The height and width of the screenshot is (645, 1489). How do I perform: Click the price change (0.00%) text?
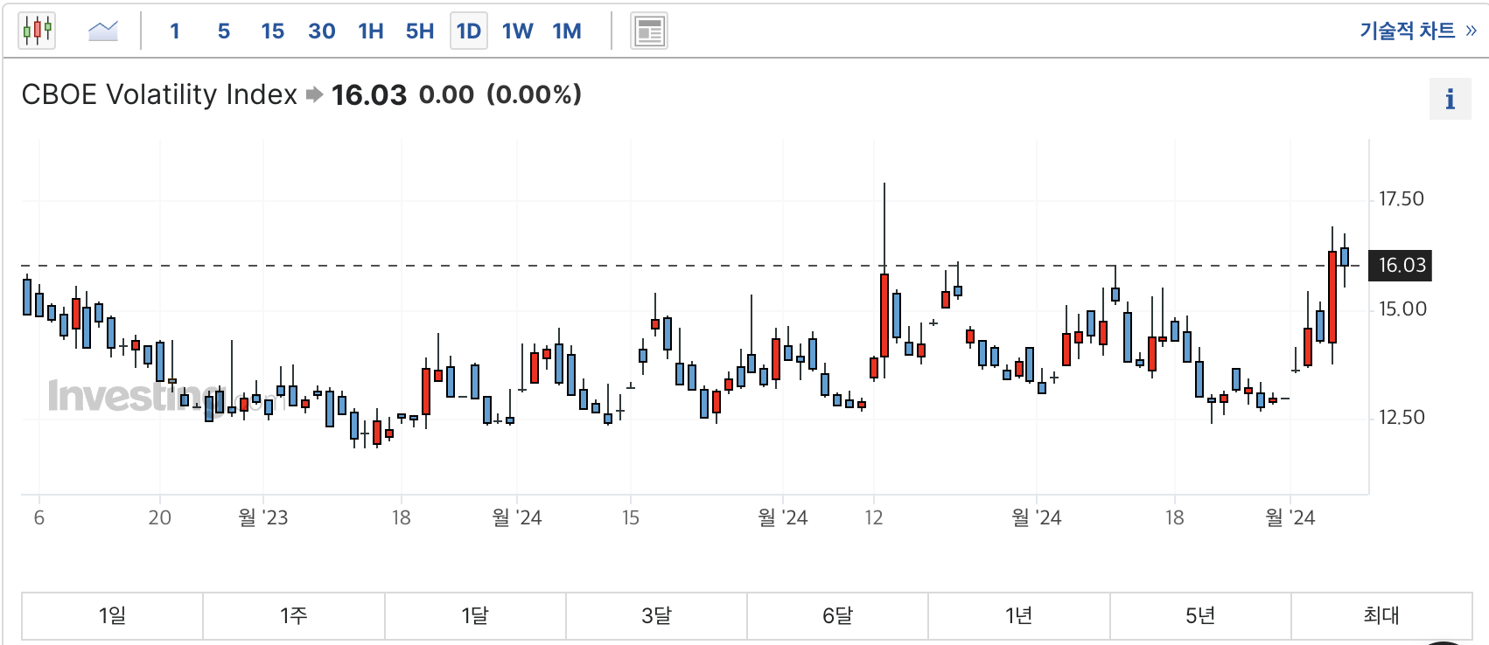pos(534,94)
